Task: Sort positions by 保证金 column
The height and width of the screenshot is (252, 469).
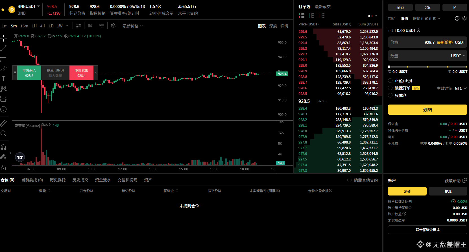Action: coord(177,191)
